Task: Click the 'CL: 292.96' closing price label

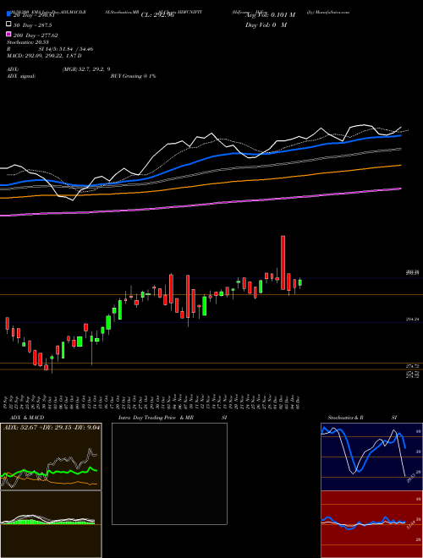Action: 157,15
